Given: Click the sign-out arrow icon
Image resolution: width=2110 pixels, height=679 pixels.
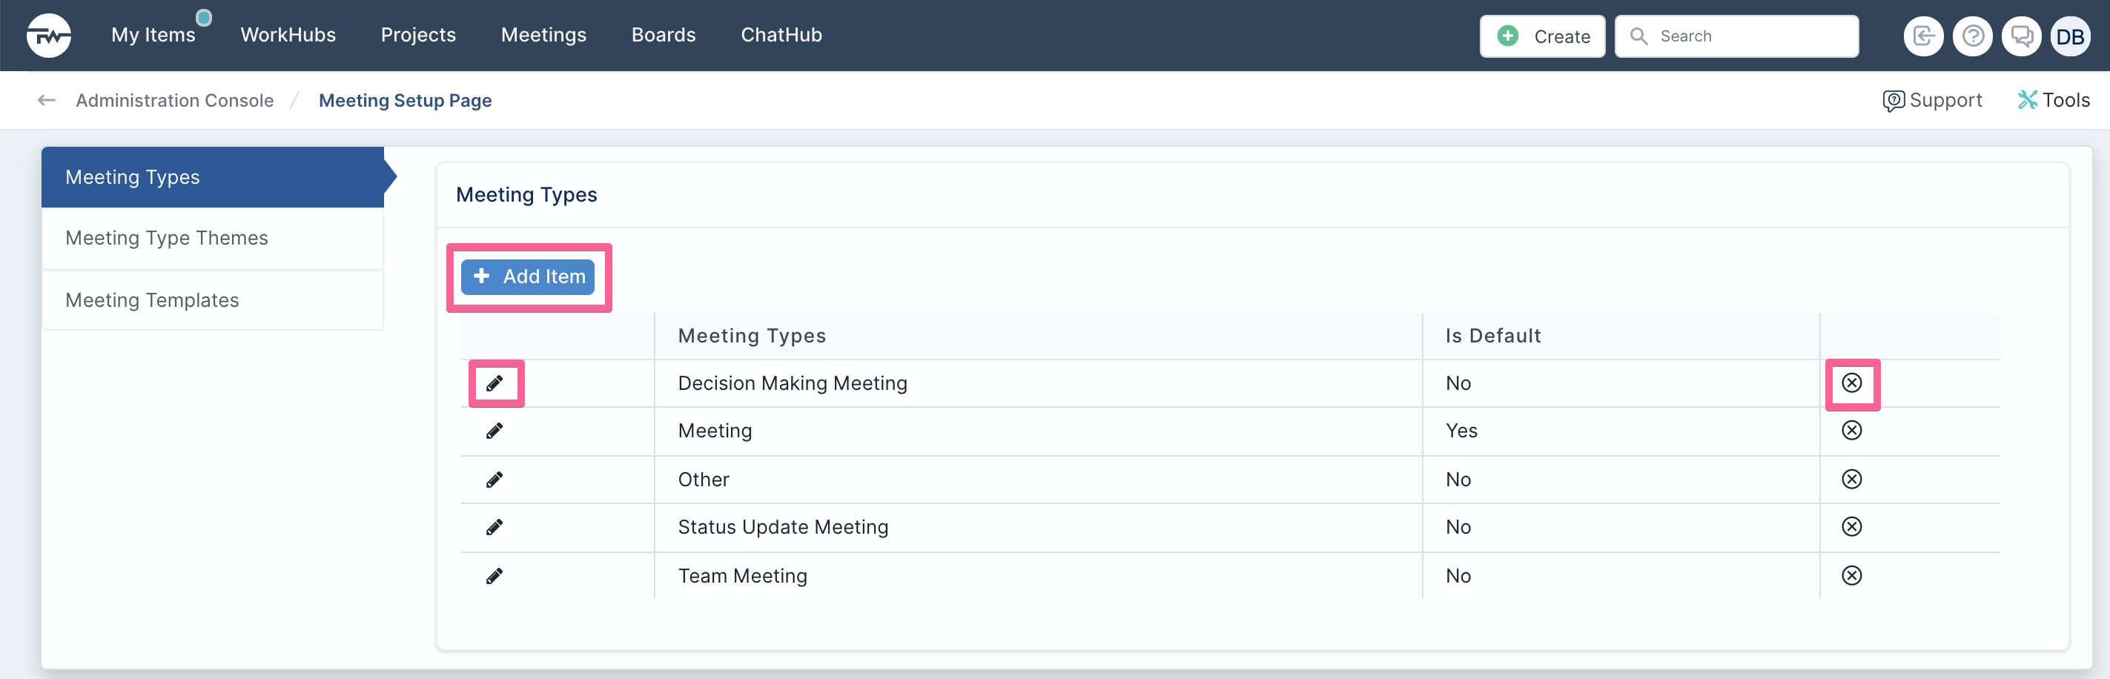Looking at the screenshot, I should 1922,36.
